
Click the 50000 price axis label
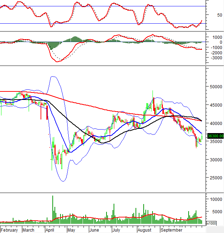click(x=214, y=86)
